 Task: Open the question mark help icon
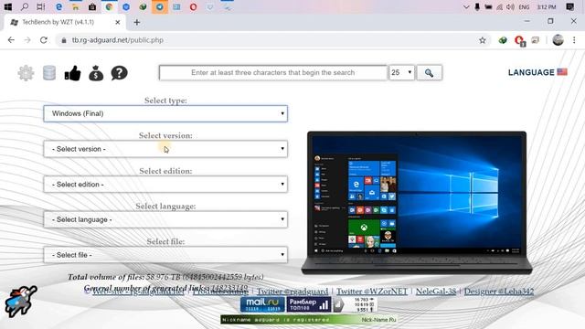(120, 73)
